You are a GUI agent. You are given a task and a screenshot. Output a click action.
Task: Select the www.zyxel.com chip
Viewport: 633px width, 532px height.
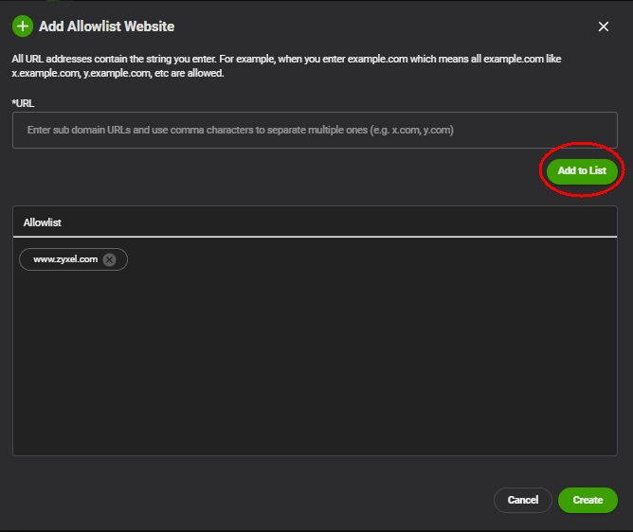pos(65,259)
